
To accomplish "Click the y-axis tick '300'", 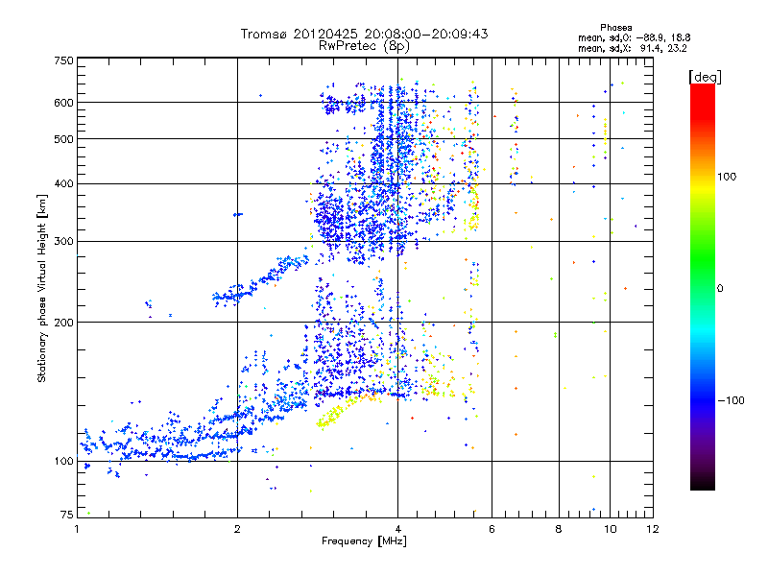I will pyautogui.click(x=64, y=241).
